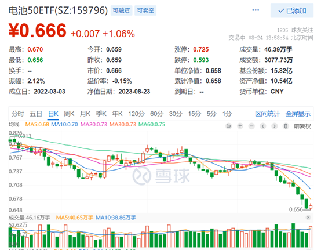Click the 可卖空 tag
Image resolution: width=321 pixels, height=250 pixels.
click(145, 10)
